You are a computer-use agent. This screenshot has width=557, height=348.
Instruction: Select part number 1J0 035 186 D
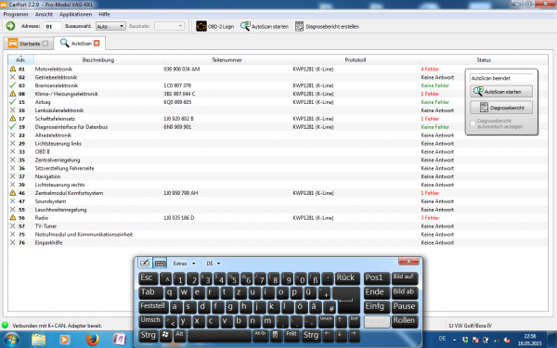(178, 218)
